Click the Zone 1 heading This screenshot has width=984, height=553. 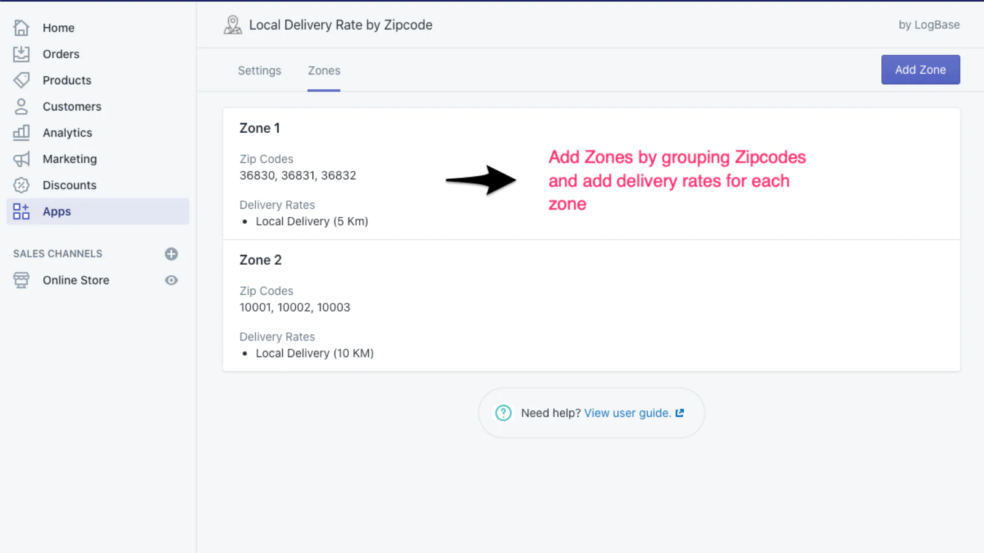[x=260, y=128]
